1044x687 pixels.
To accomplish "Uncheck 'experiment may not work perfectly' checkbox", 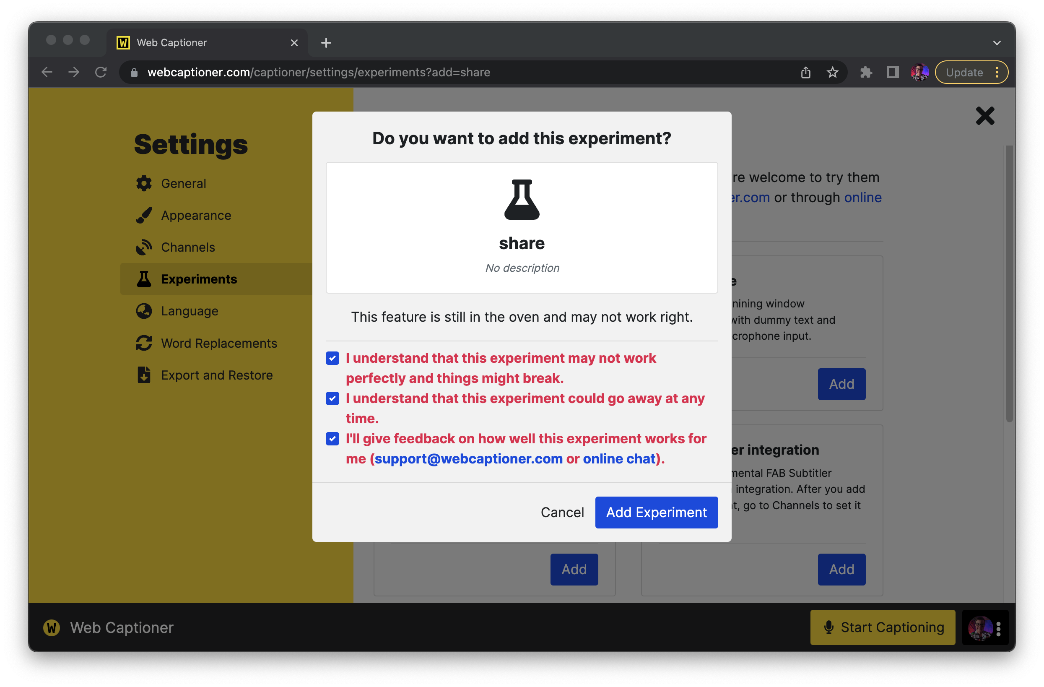I will (332, 358).
